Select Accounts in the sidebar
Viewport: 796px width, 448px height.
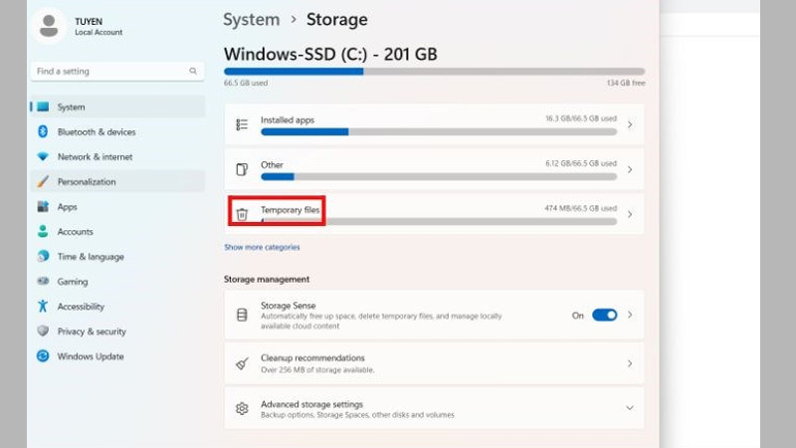point(75,232)
